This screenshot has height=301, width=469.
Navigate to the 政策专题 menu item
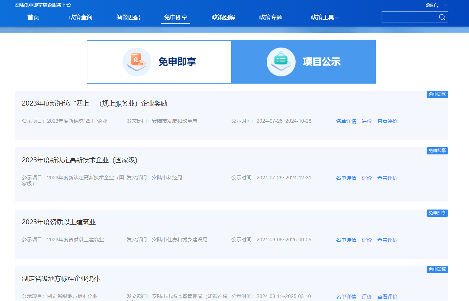point(271,17)
